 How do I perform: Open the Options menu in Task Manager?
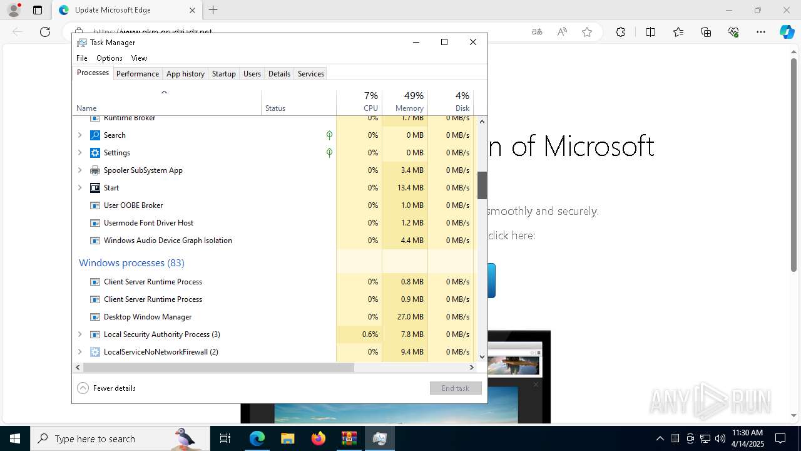pyautogui.click(x=110, y=58)
